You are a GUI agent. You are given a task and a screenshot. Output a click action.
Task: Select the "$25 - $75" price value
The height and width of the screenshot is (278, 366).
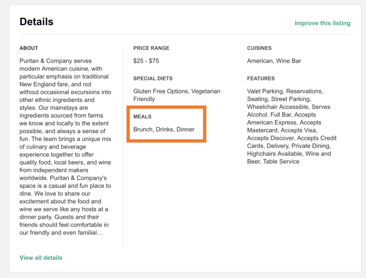(x=146, y=61)
